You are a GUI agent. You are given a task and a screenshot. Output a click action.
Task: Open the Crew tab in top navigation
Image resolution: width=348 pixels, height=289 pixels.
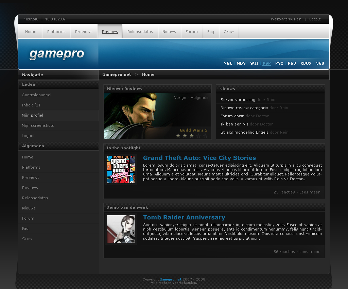(229, 32)
